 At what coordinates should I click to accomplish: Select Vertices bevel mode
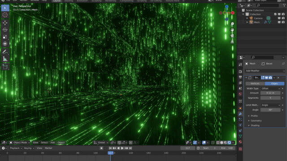click(x=255, y=84)
